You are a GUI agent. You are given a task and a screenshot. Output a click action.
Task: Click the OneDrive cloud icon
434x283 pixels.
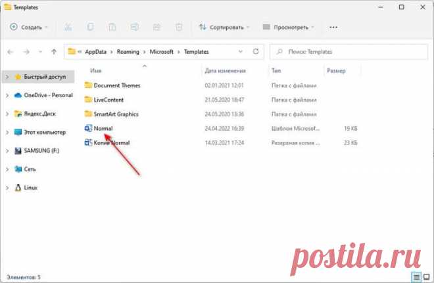click(x=18, y=95)
